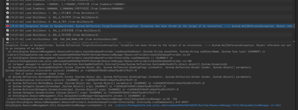This screenshot has width=298, height=110.
Task: Click the InternalOp.LoadImmediate () [0x000b1] stack line
Action: click(90, 58)
